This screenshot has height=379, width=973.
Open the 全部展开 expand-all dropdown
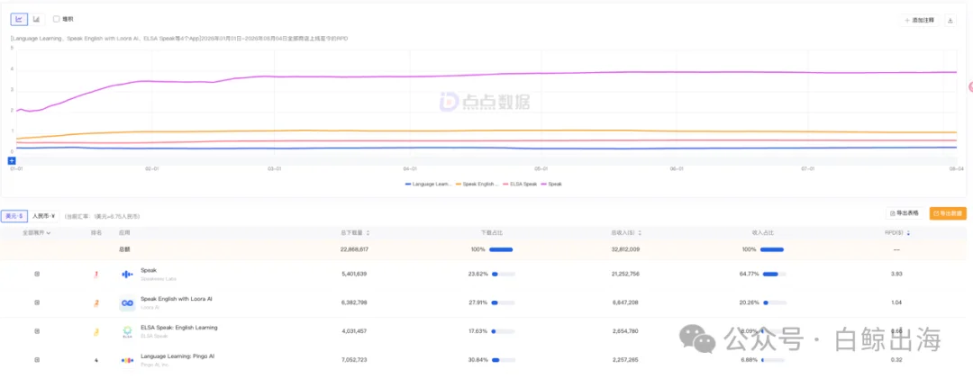tap(37, 232)
